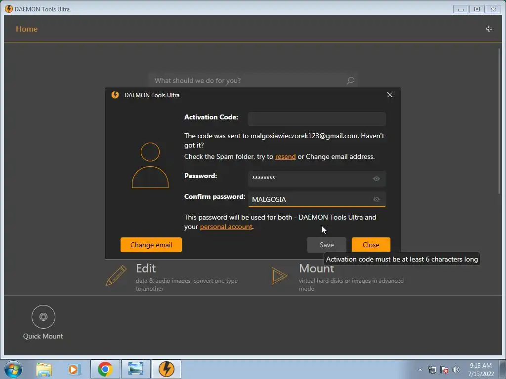Click the orange Close button in dialog

coord(371,245)
